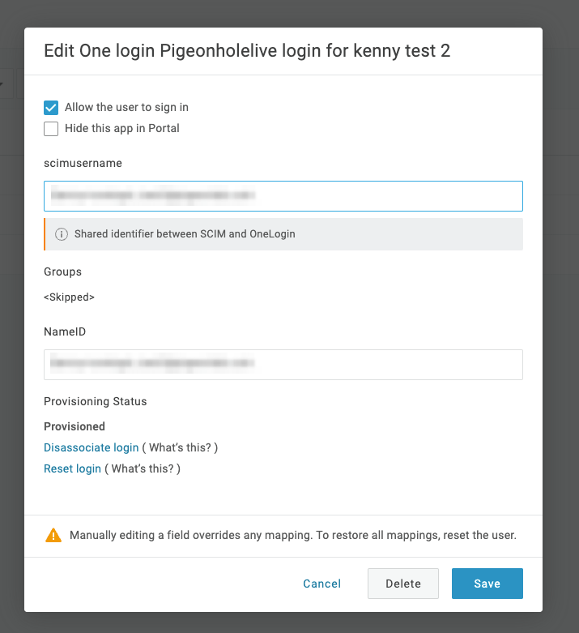The image size is (579, 633).
Task: Click the Shared identifier between SCIM message
Action: [x=185, y=234]
